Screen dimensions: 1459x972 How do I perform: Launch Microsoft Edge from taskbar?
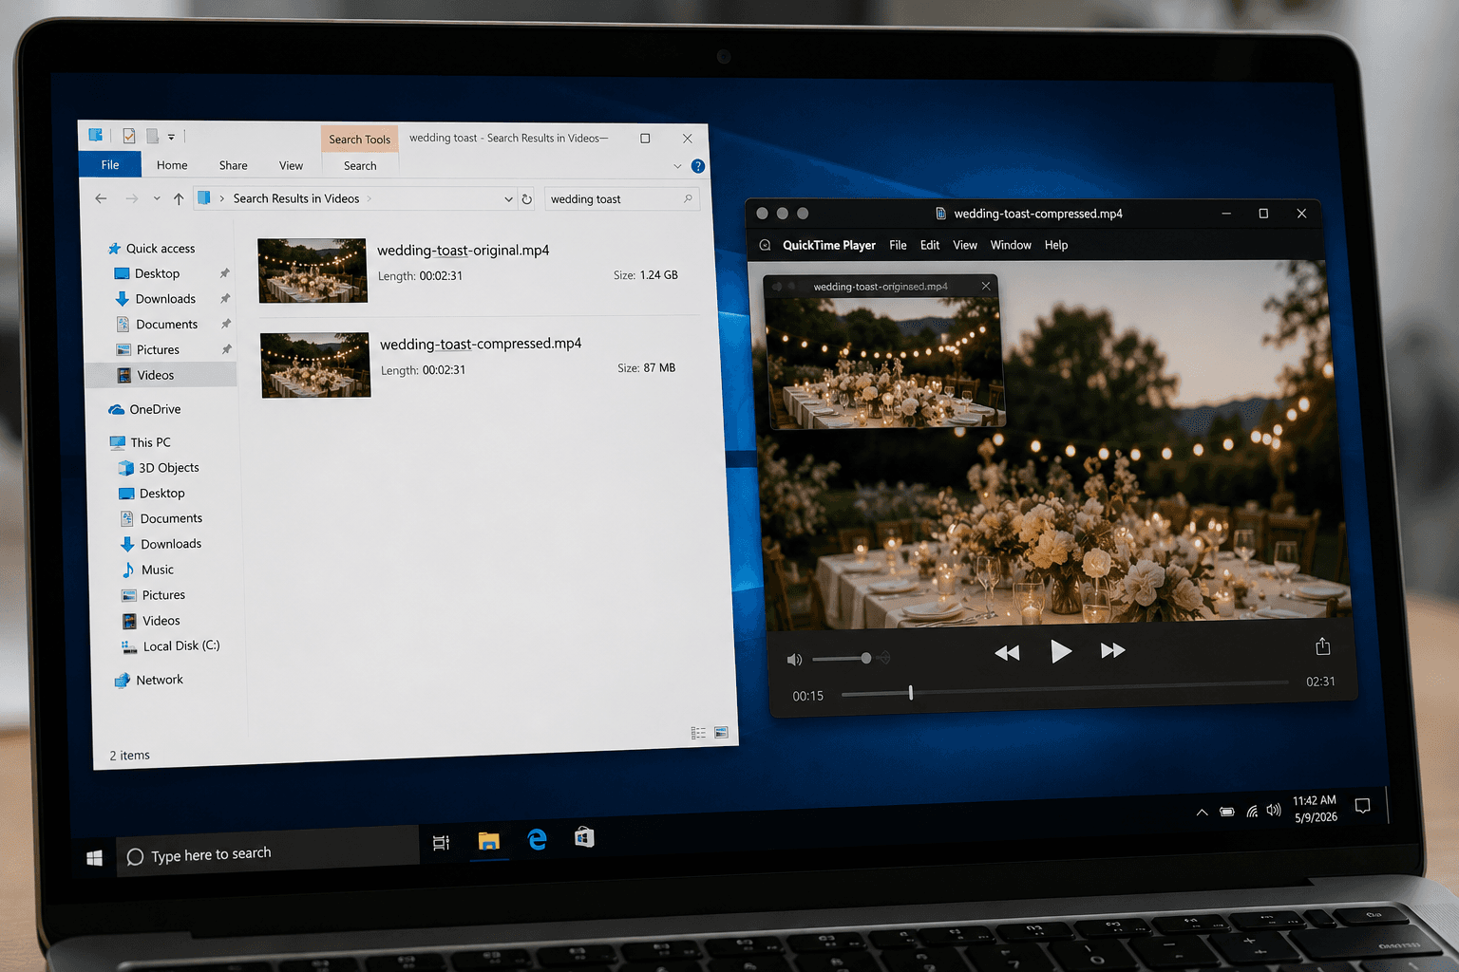(537, 839)
